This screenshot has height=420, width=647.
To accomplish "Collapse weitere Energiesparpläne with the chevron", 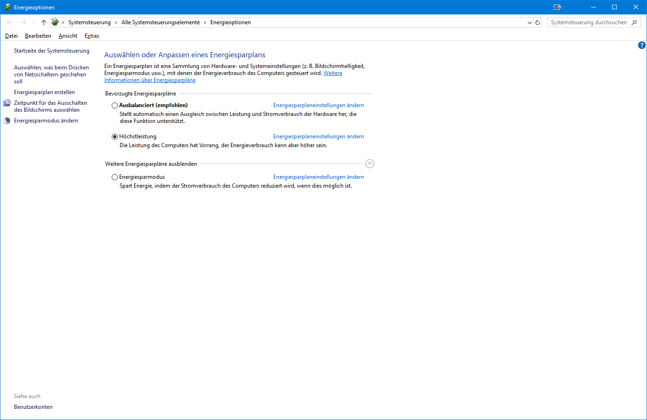I will click(x=370, y=163).
